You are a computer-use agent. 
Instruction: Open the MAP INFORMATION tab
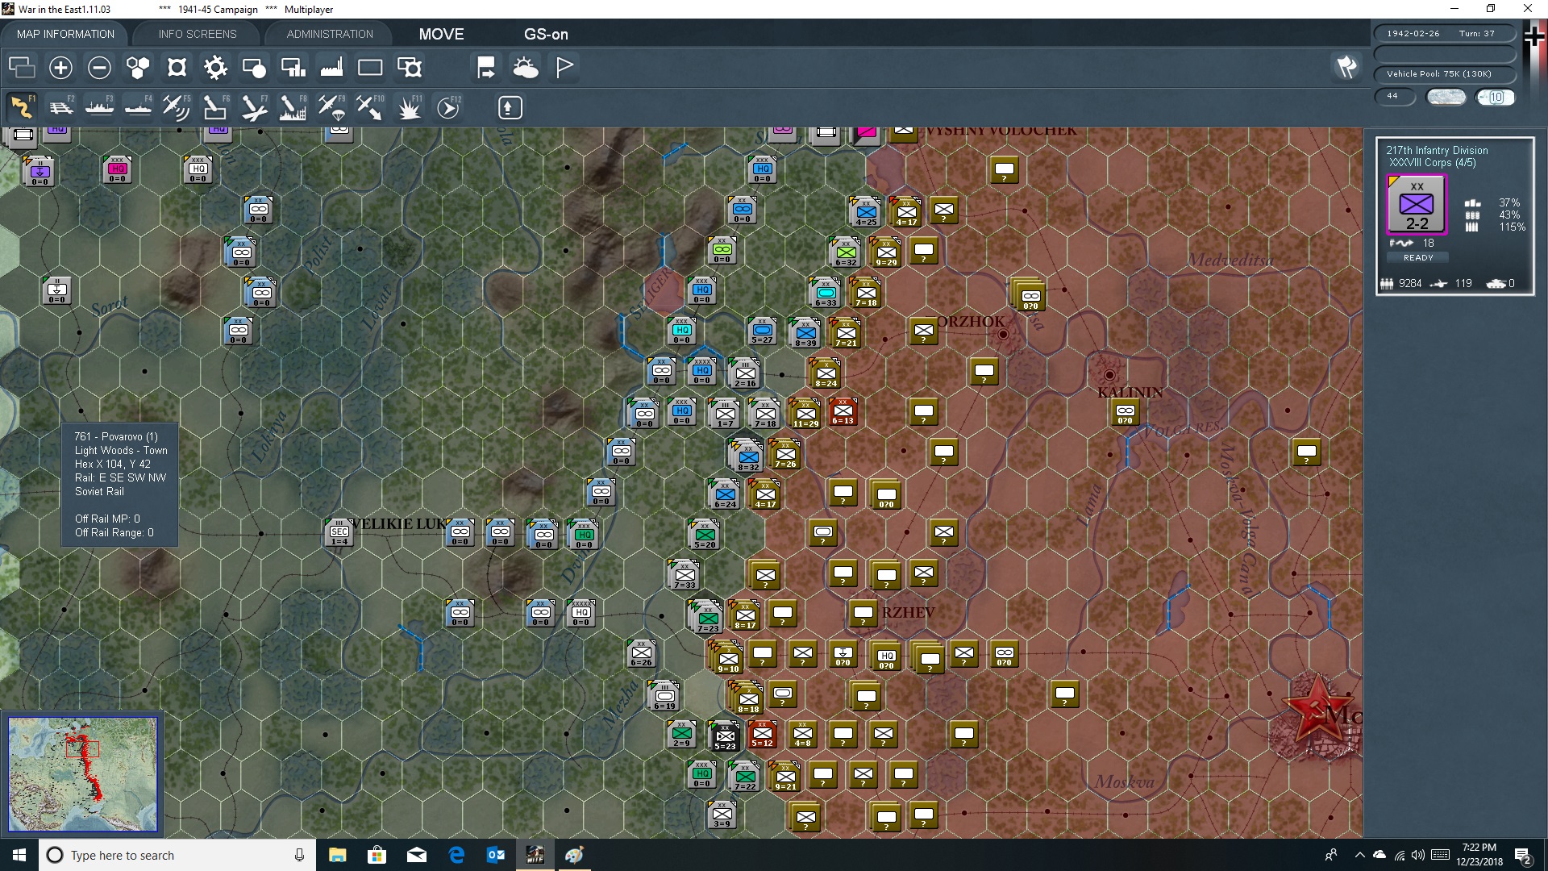[65, 34]
